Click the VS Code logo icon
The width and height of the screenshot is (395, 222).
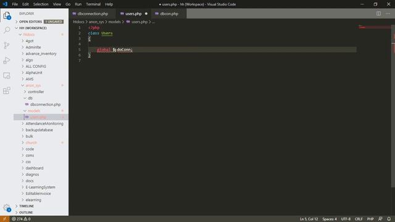pos(5,4)
